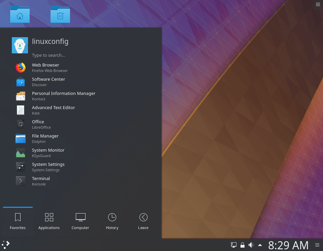323x251 pixels.
Task: Click the 'LibreOffice' subtitle text
Action: (x=42, y=127)
